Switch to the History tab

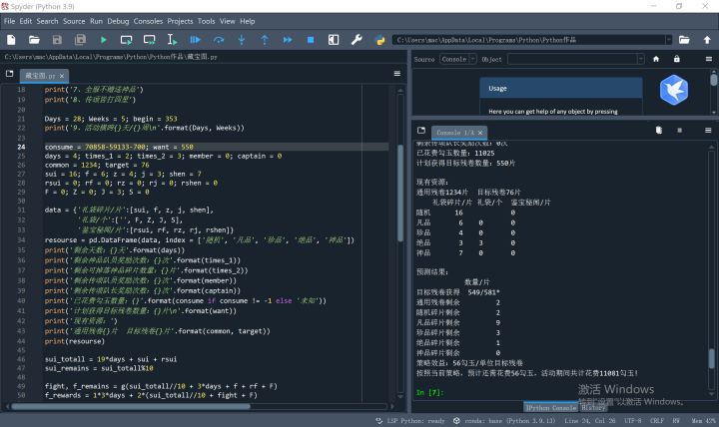tap(593, 408)
